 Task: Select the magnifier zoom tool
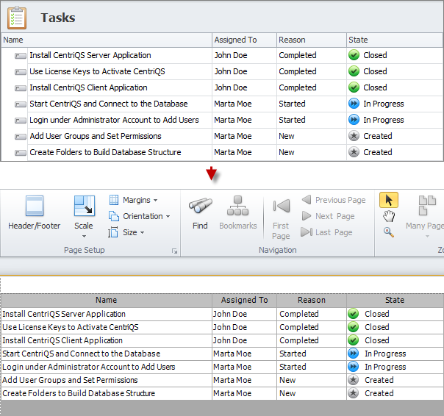point(389,232)
